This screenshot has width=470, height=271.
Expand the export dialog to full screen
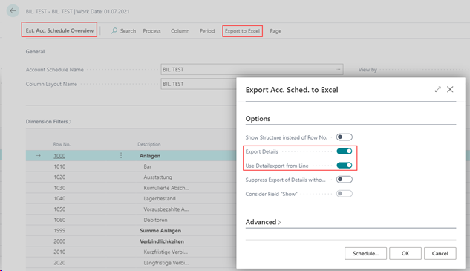[x=437, y=89]
